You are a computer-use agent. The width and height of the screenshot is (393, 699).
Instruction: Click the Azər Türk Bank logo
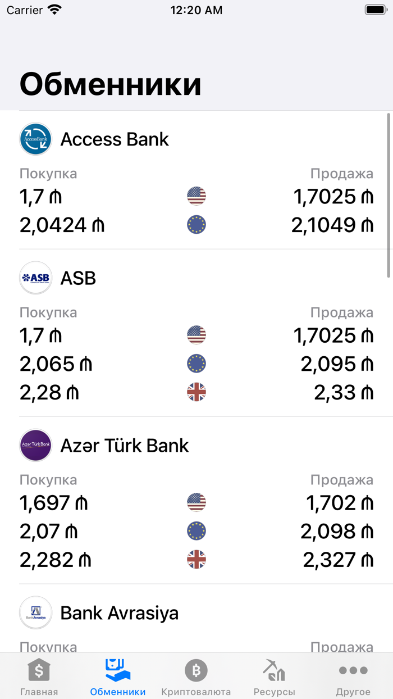coord(35,444)
